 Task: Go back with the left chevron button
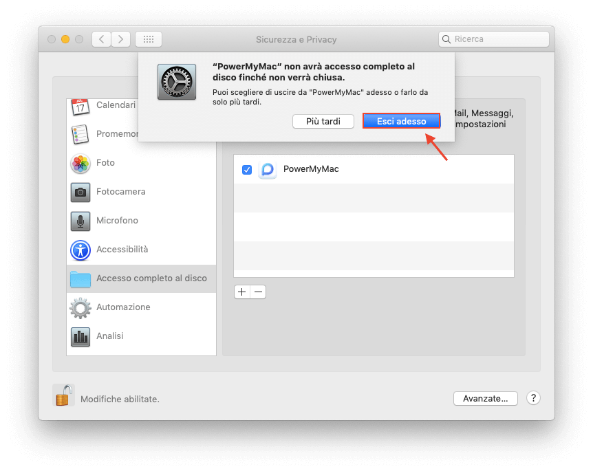(101, 39)
